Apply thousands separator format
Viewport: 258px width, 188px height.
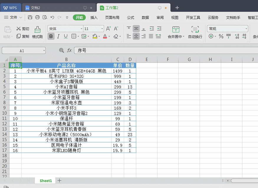(229, 36)
